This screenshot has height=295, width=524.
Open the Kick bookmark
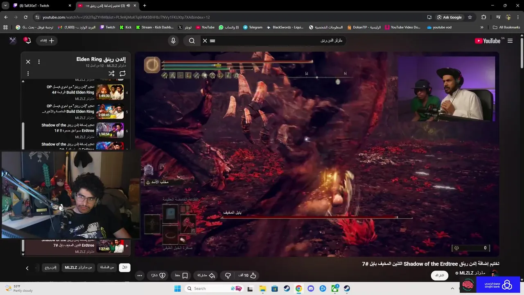click(x=126, y=27)
